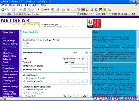Click the green Go arrow beside address bar
Image resolution: width=139 pixels, height=101 pixels.
coord(82,14)
